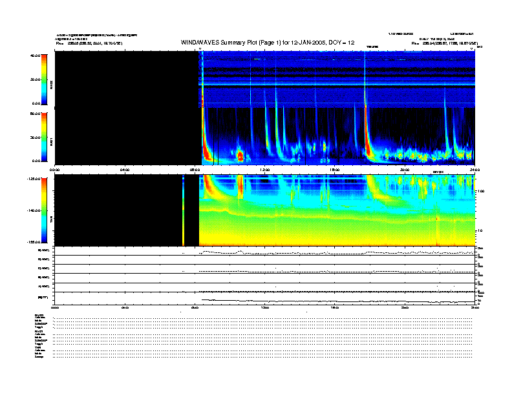Click the 20.00 label on RAD2 scale
The width and height of the screenshot is (512, 395).
point(35,79)
